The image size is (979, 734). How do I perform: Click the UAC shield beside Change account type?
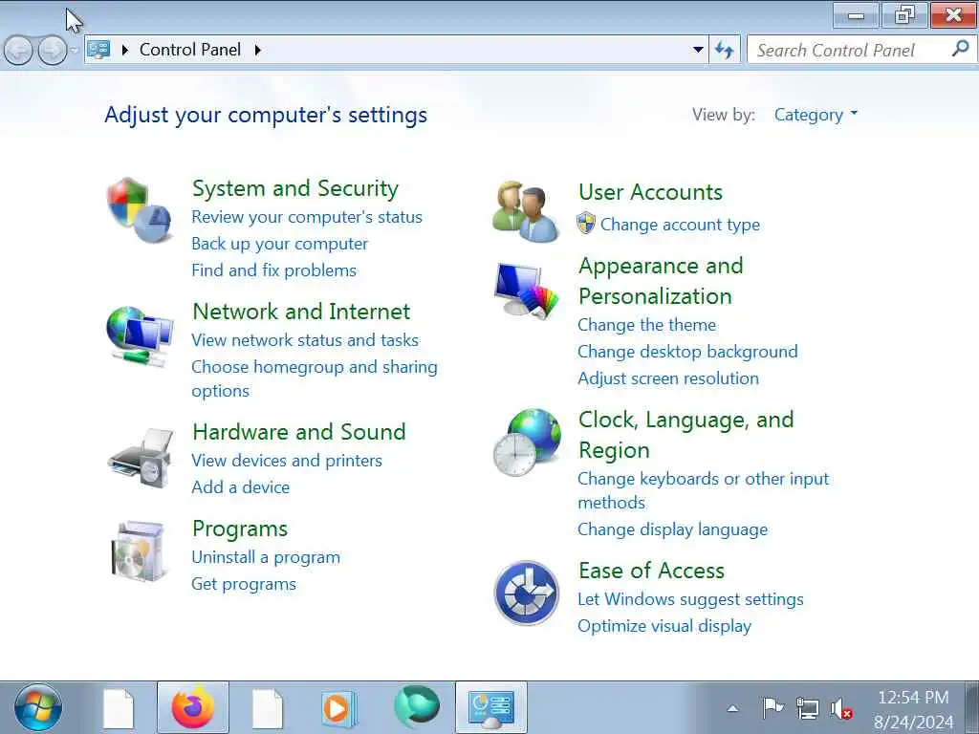(586, 224)
